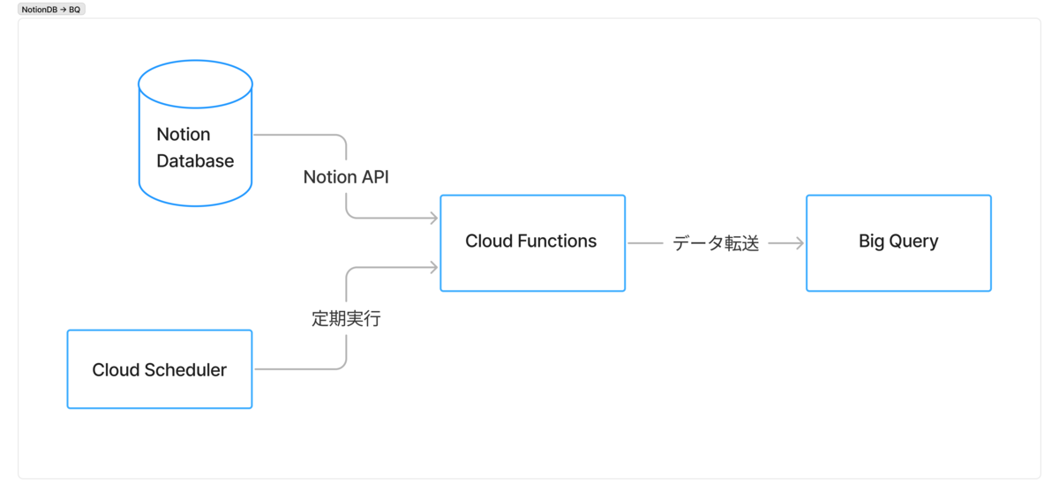Screen dimensions: 1059x497
Task: Click the "Big Query" text label
Action: [898, 241]
